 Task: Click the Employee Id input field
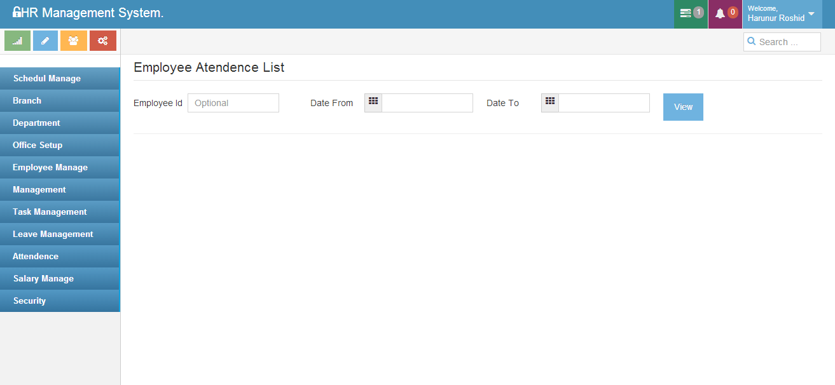[x=233, y=103]
